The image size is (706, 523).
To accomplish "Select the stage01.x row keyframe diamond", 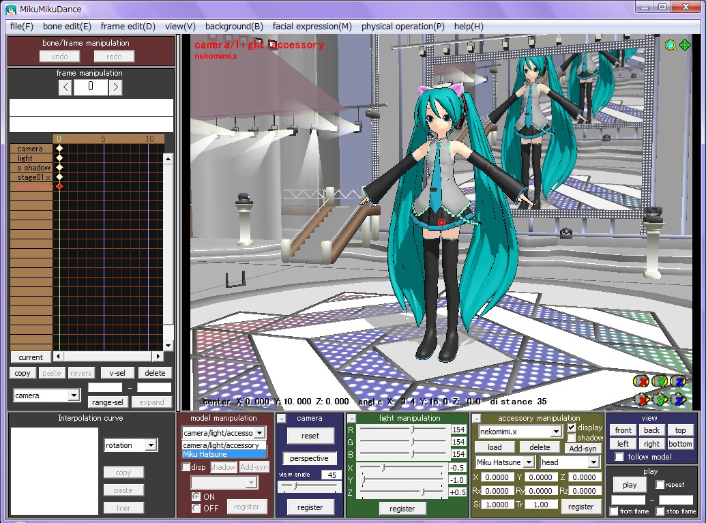I will (x=59, y=177).
